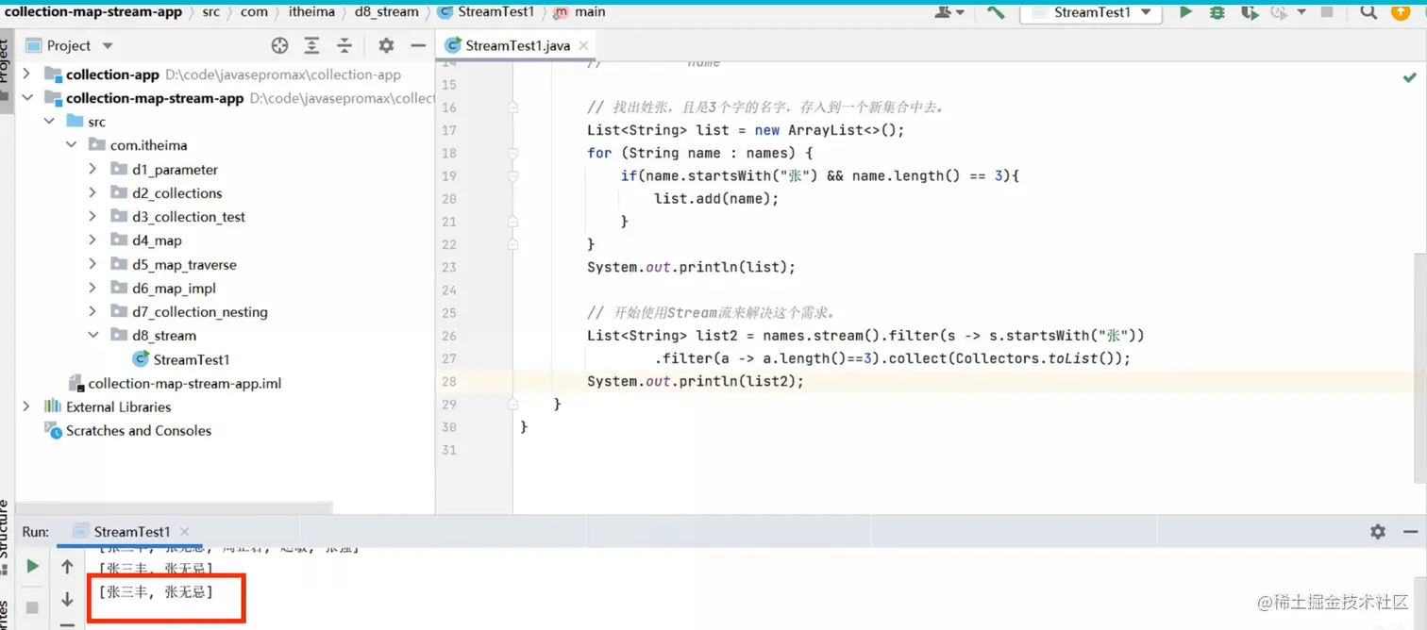This screenshot has width=1427, height=630.
Task: Click src in the breadcrumb bar
Action: click(x=210, y=12)
